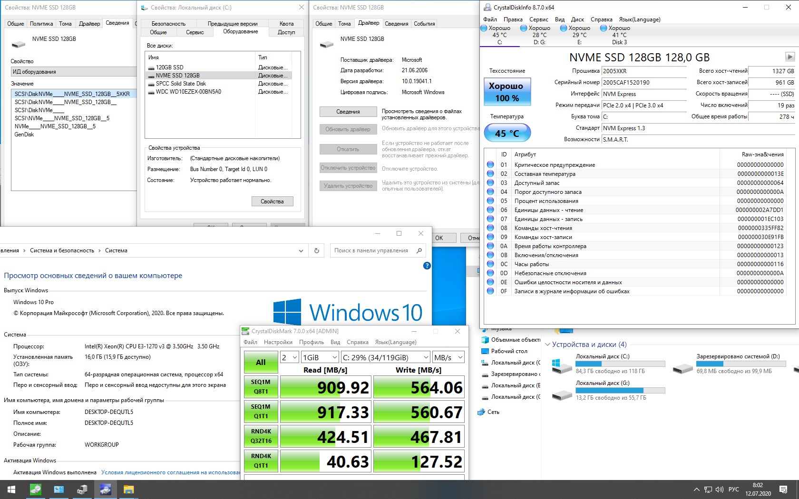The image size is (799, 499).
Task: Open the address bar history dropdown in System window
Action: 301,250
